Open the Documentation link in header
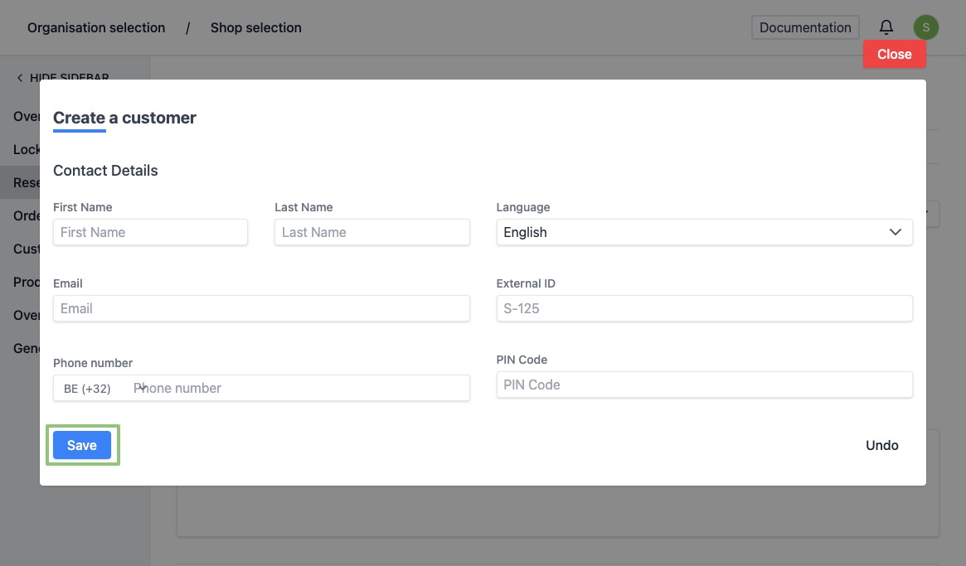This screenshot has width=966, height=566. [804, 27]
